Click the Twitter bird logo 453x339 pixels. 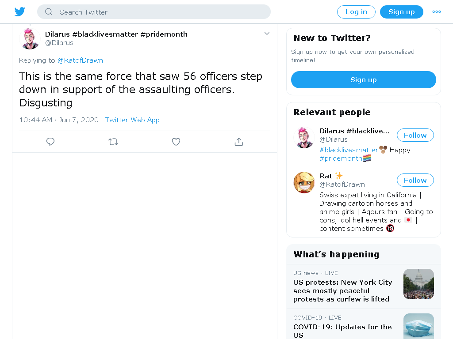(19, 12)
